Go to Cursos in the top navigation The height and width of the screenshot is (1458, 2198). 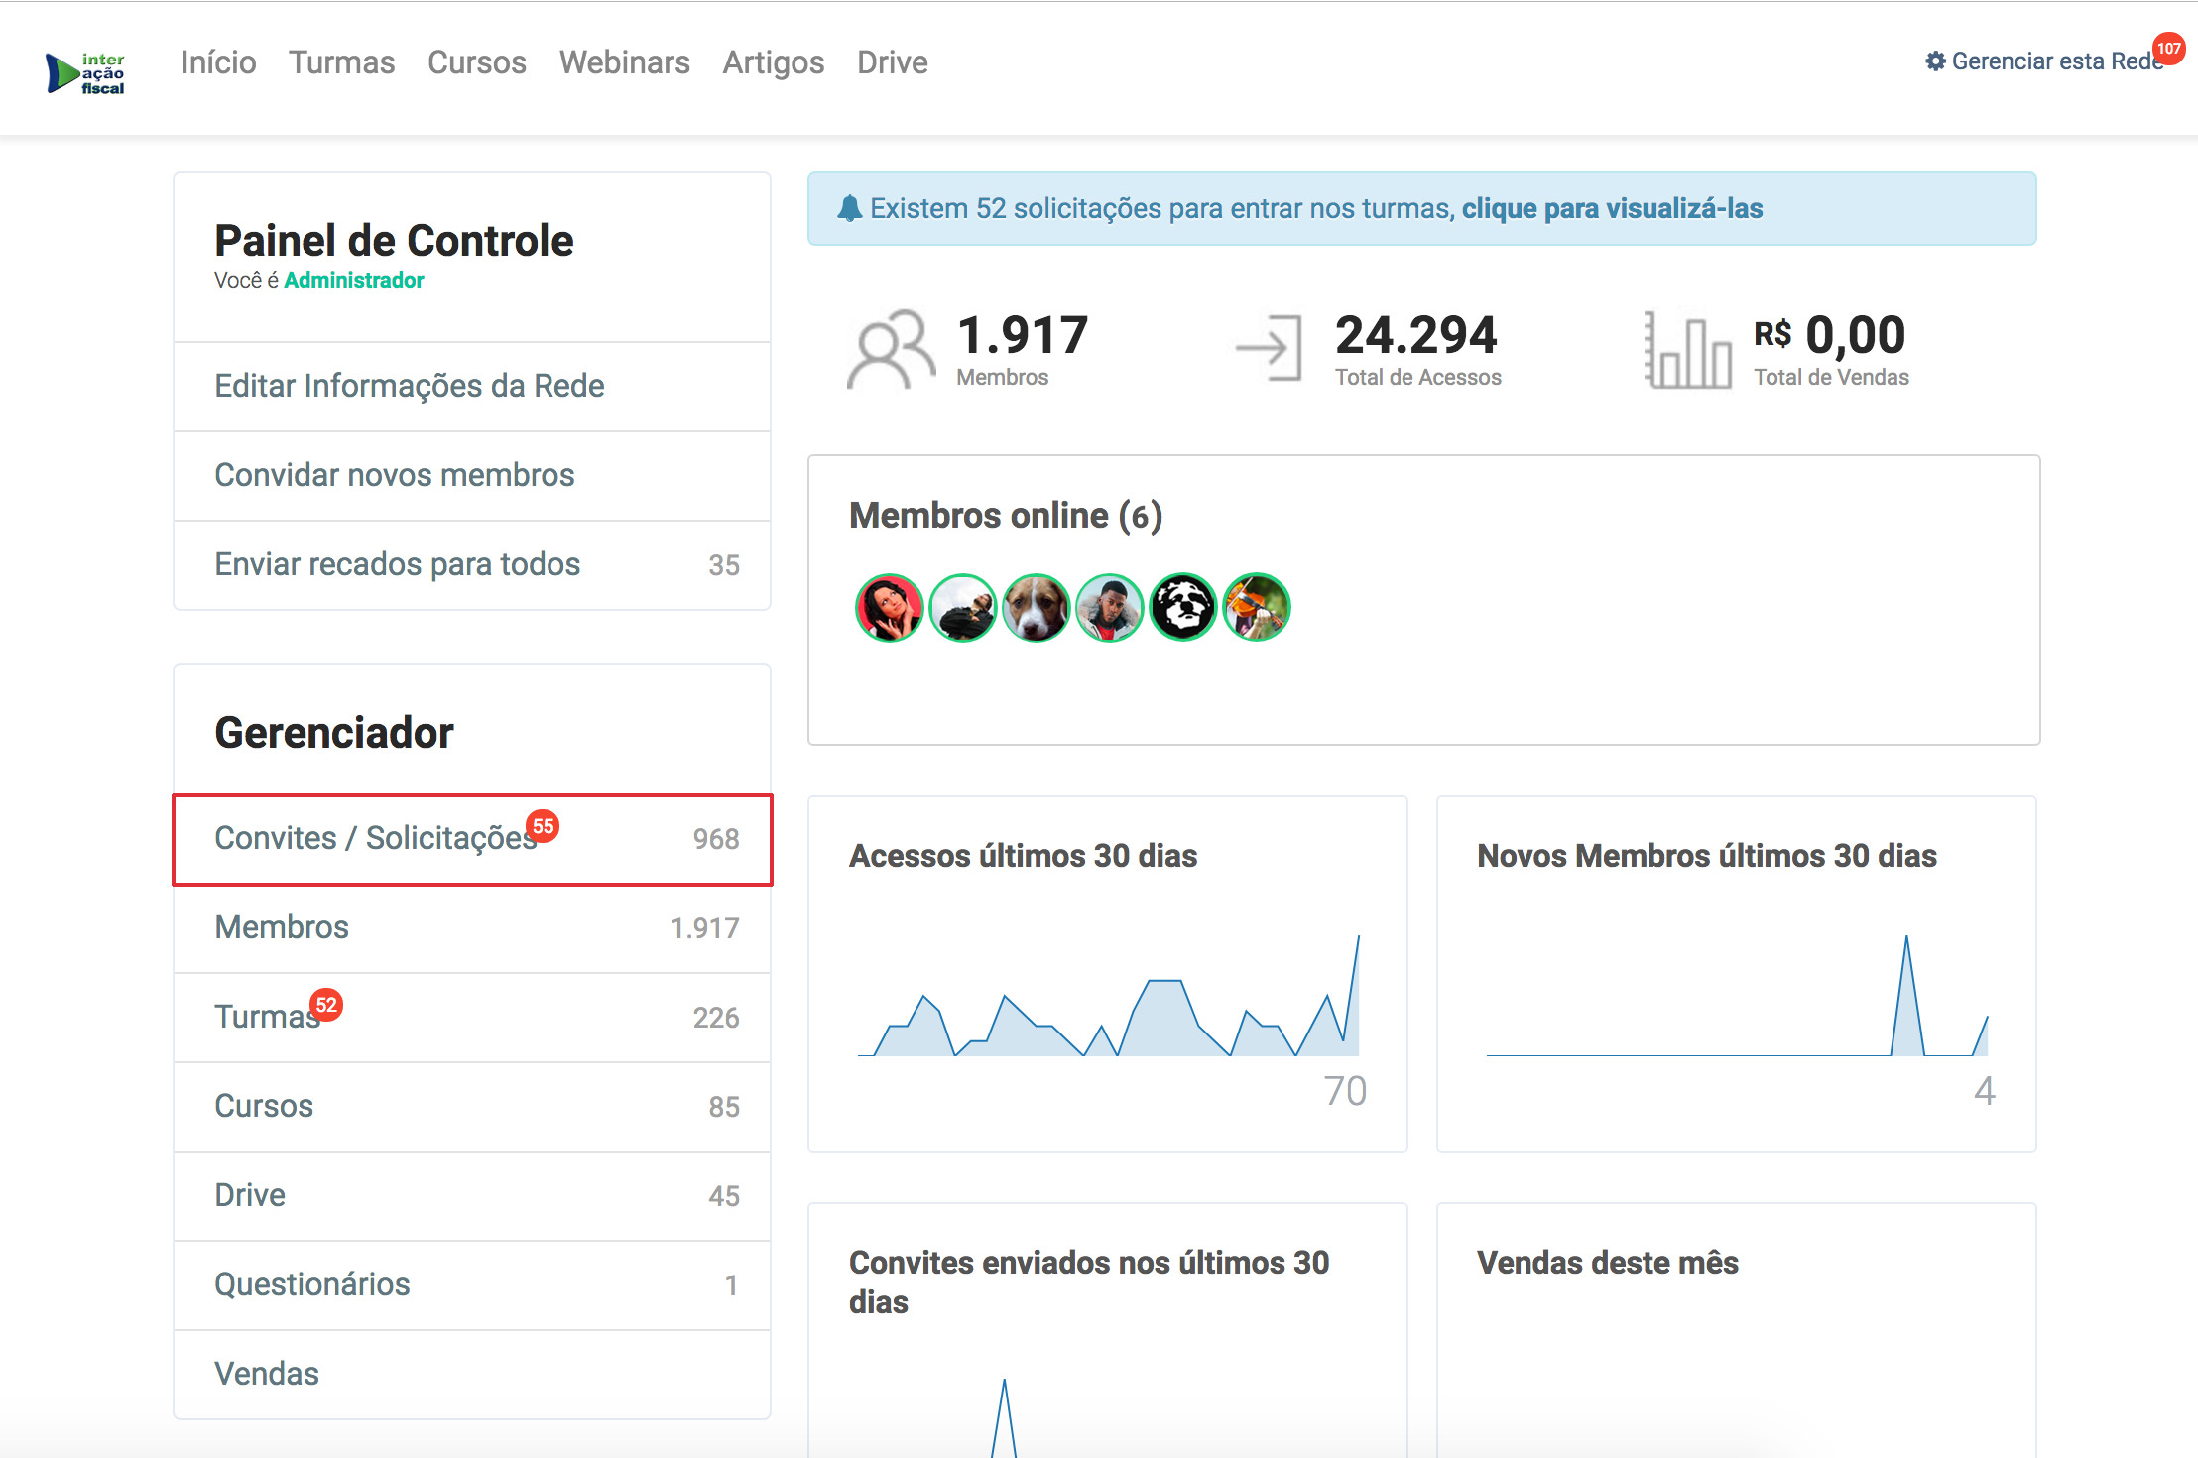[x=477, y=62]
